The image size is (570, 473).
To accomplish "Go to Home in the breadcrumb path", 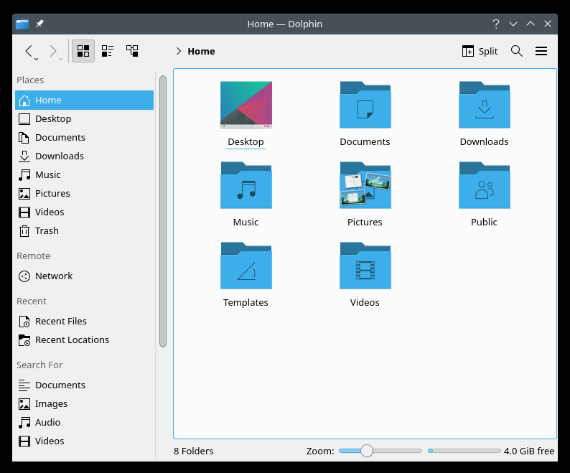I will coord(201,51).
